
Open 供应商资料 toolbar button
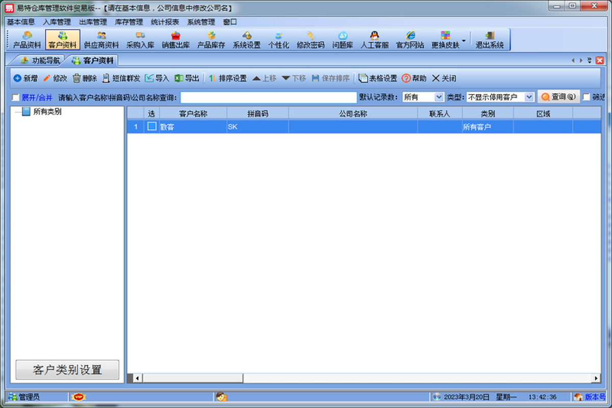tap(101, 40)
